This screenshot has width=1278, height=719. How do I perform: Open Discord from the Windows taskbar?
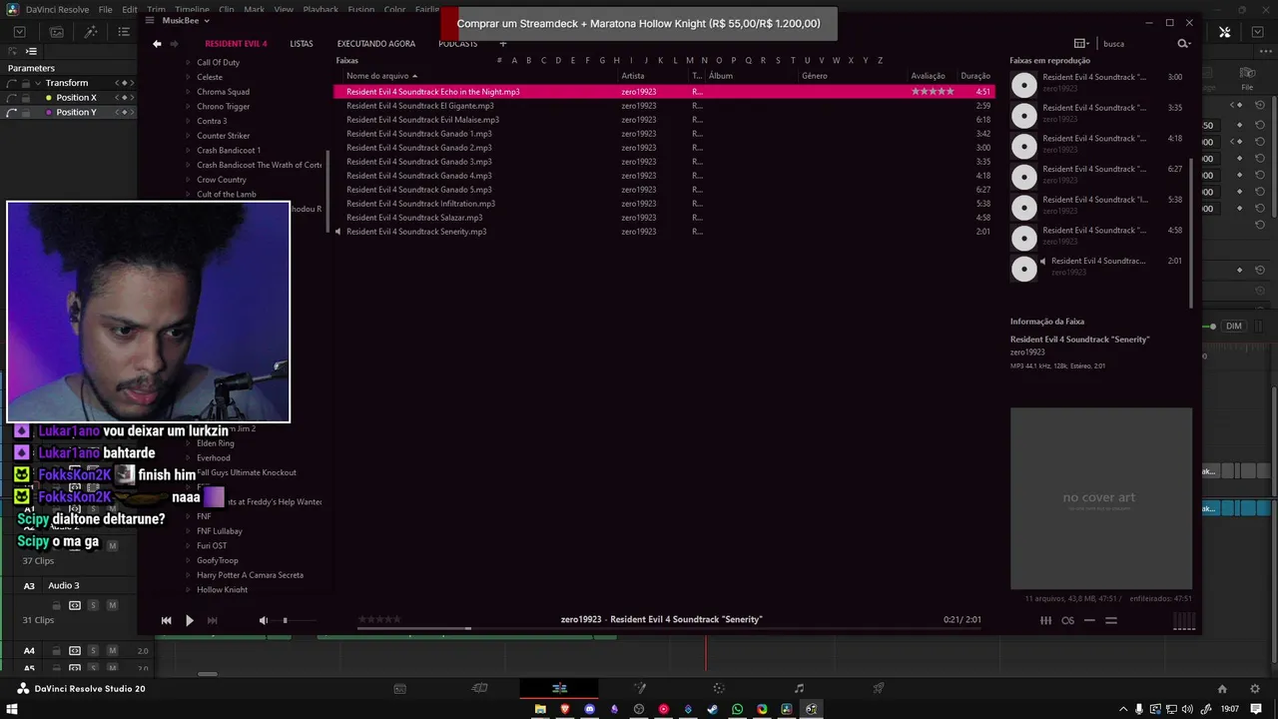pos(589,709)
